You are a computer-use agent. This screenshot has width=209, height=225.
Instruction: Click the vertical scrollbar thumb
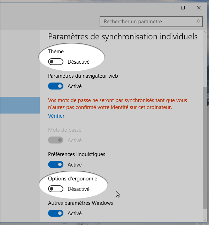(204, 146)
